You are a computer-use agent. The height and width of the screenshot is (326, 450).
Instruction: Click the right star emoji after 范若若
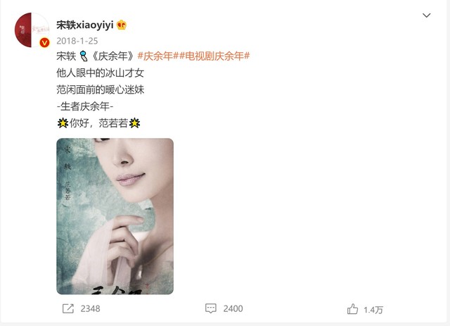[134, 123]
